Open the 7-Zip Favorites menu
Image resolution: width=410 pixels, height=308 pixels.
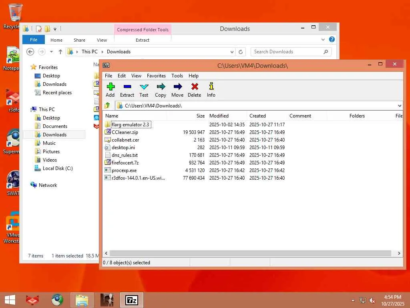(157, 76)
